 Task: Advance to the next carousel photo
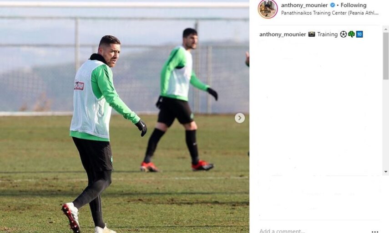click(240, 118)
